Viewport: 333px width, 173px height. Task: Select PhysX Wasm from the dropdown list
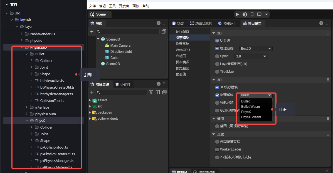click(x=251, y=117)
